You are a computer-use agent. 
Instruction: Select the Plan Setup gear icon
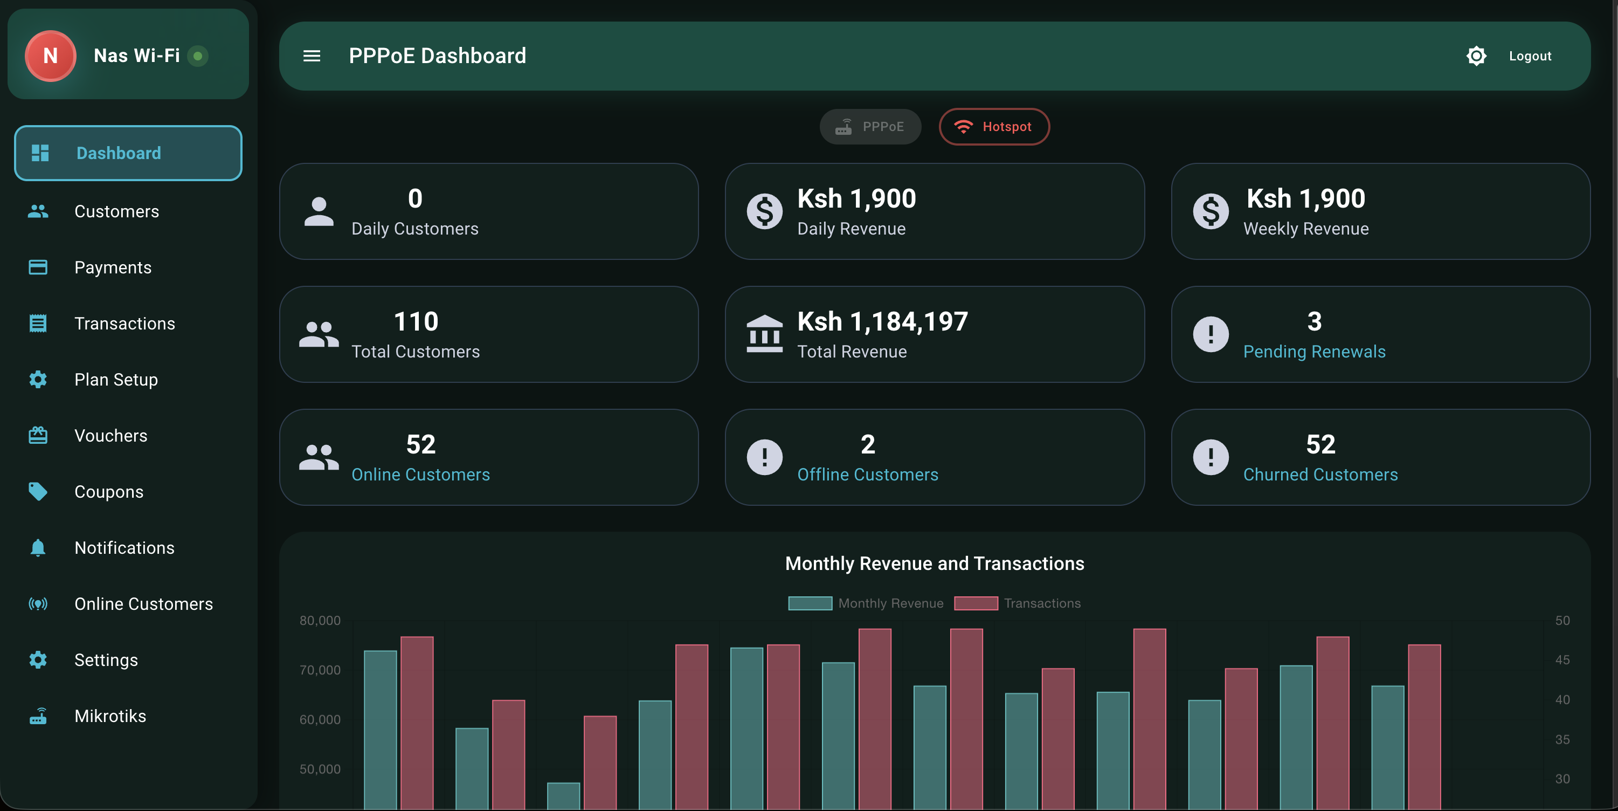point(38,380)
